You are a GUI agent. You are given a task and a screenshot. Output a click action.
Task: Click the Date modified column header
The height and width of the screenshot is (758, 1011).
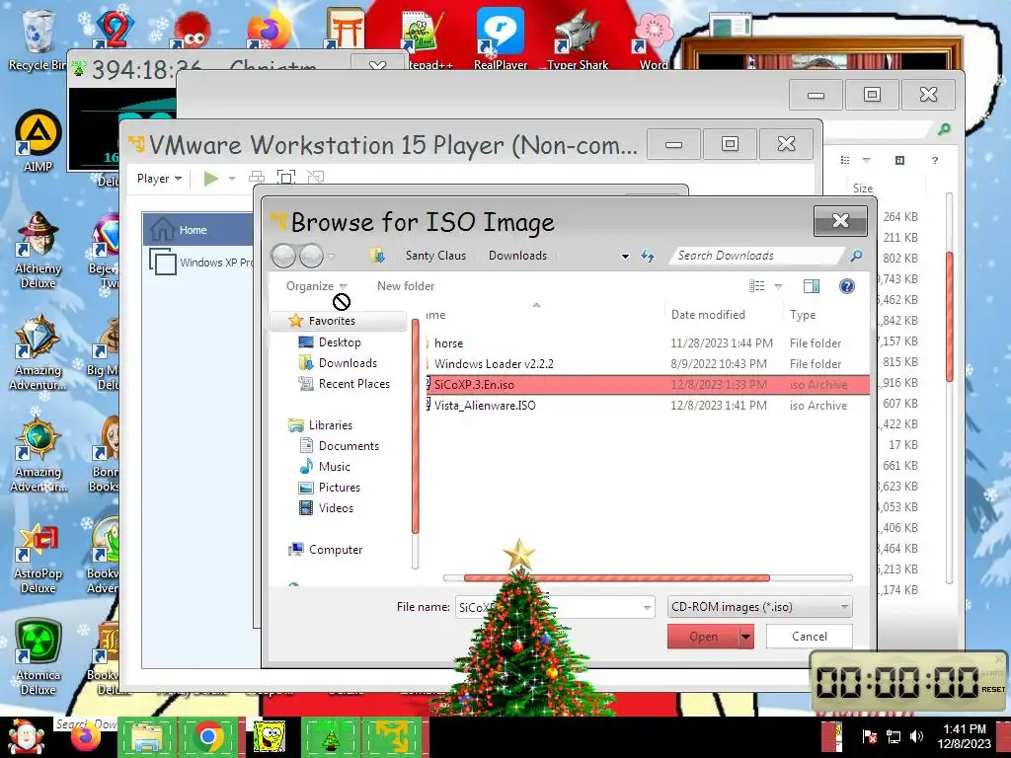coord(708,315)
